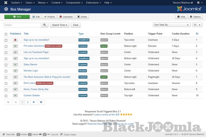Click the green New button
This screenshot has width=206, height=137.
[17, 16]
